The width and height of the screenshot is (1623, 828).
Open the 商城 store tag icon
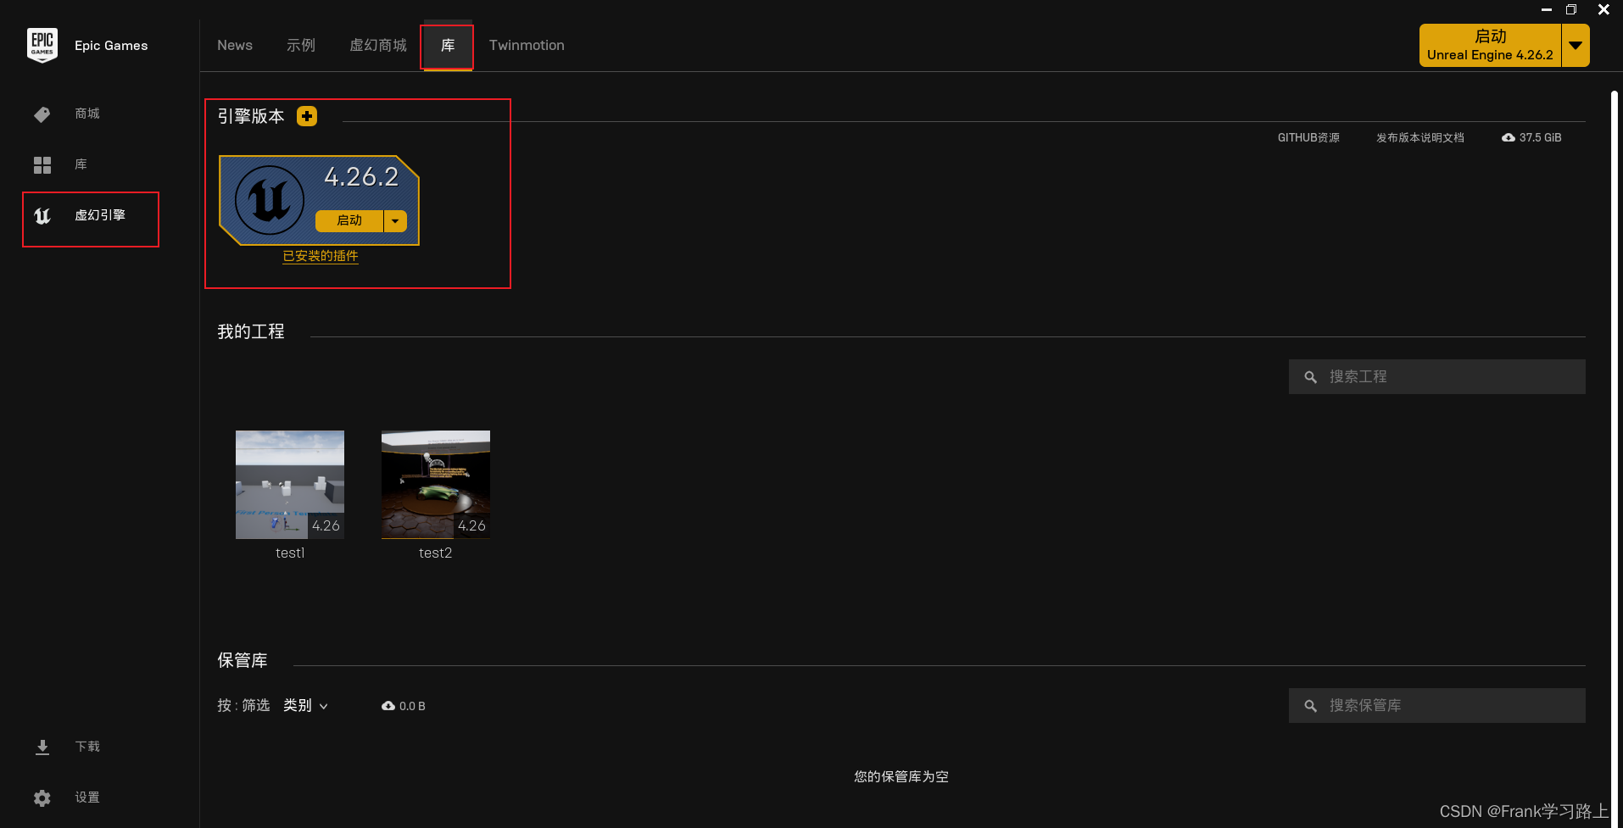(x=42, y=114)
